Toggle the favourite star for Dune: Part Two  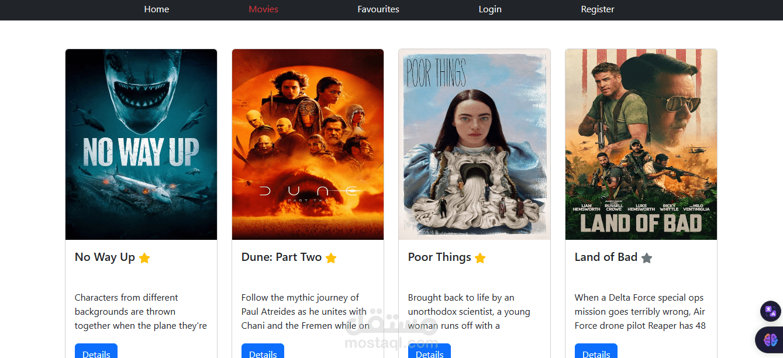pyautogui.click(x=331, y=258)
